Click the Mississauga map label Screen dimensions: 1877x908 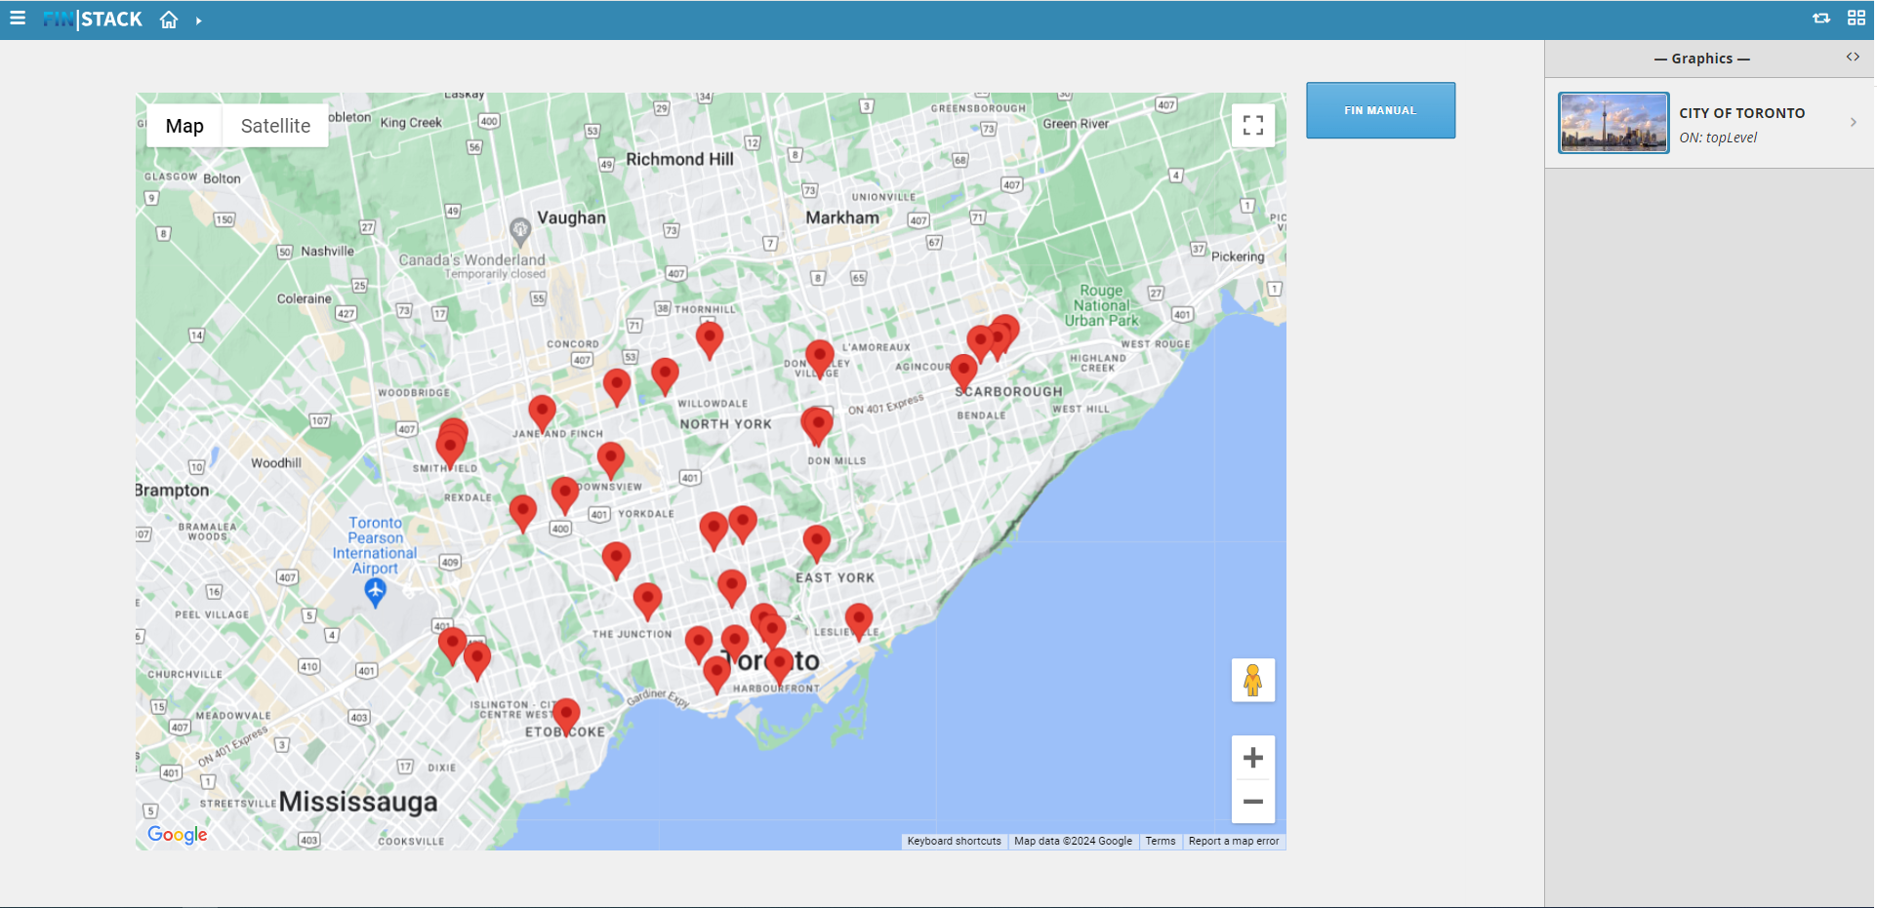[358, 802]
